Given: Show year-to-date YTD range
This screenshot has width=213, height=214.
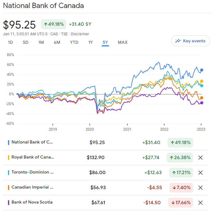Looking at the screenshot, I should (x=74, y=42).
